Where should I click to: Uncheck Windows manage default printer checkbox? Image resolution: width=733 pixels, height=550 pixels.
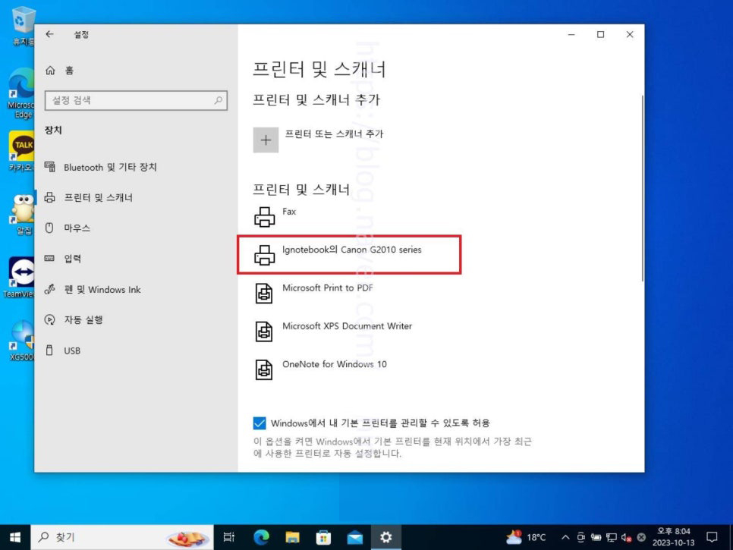tap(260, 423)
